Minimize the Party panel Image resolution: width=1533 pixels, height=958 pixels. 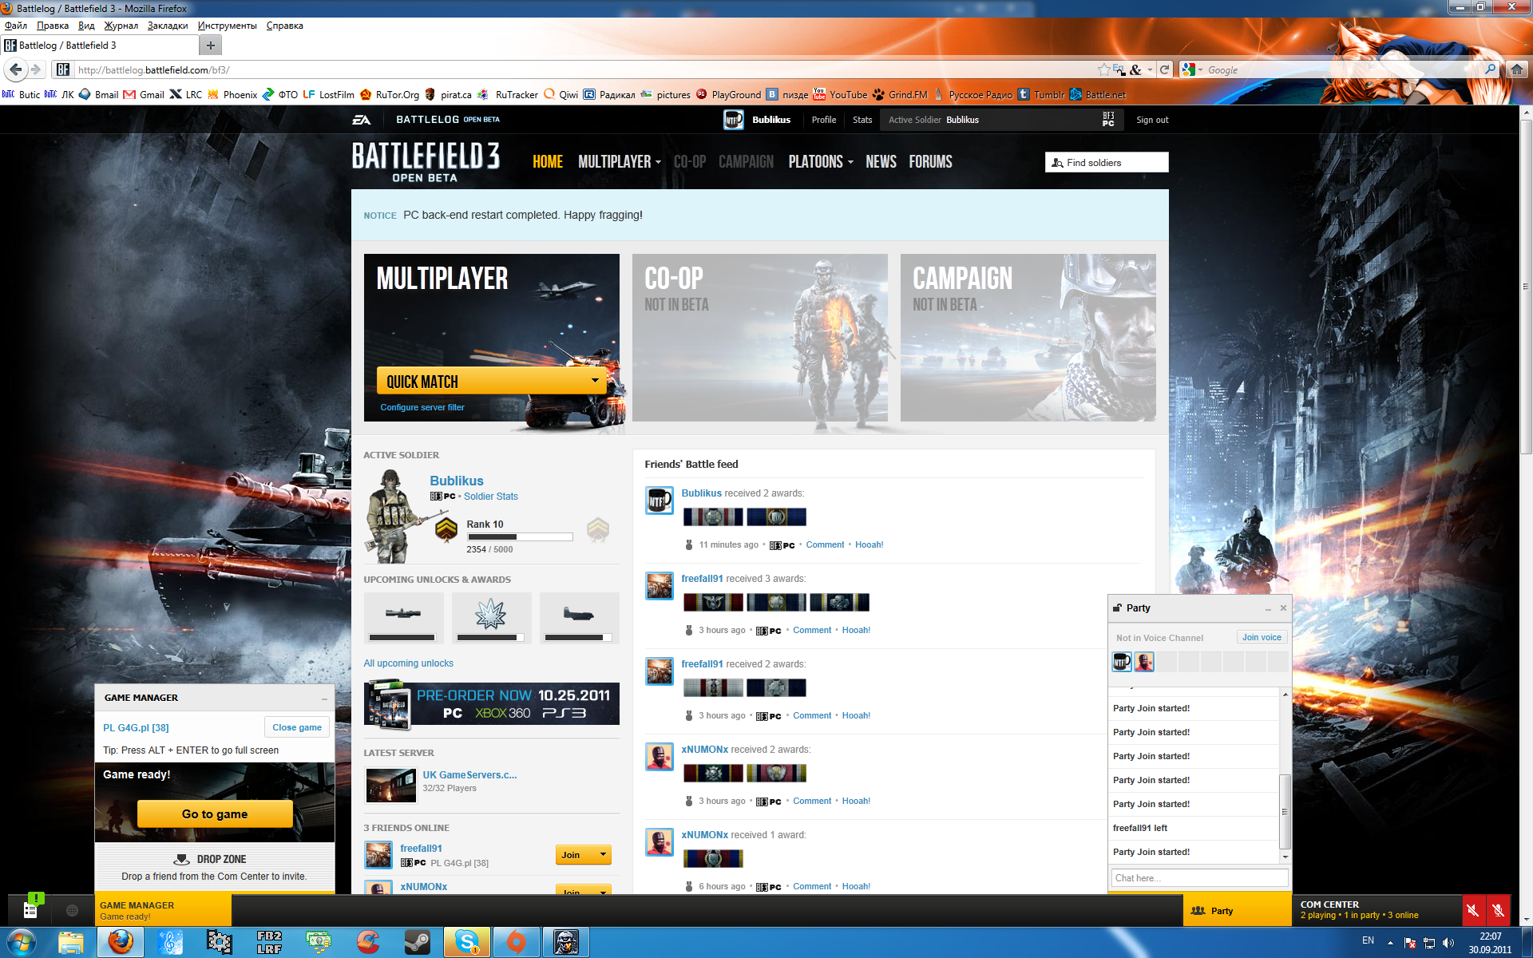click(1268, 608)
